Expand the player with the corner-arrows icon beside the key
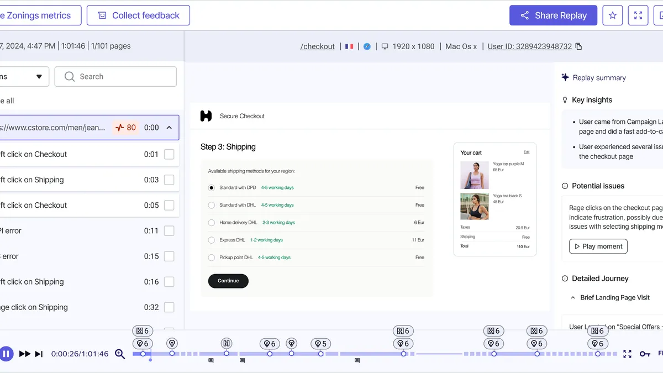 [x=627, y=354]
